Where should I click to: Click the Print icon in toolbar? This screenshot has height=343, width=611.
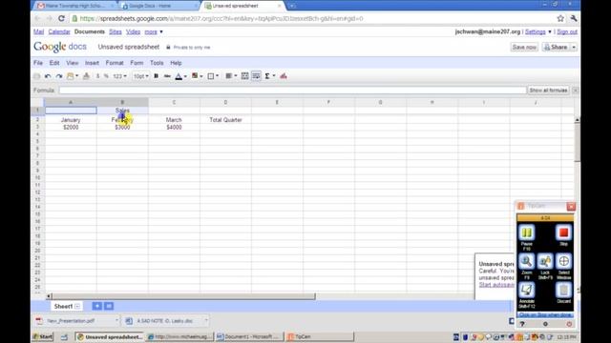point(36,76)
